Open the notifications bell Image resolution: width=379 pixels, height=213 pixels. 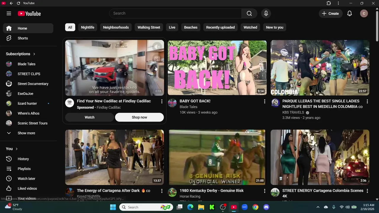point(349,13)
